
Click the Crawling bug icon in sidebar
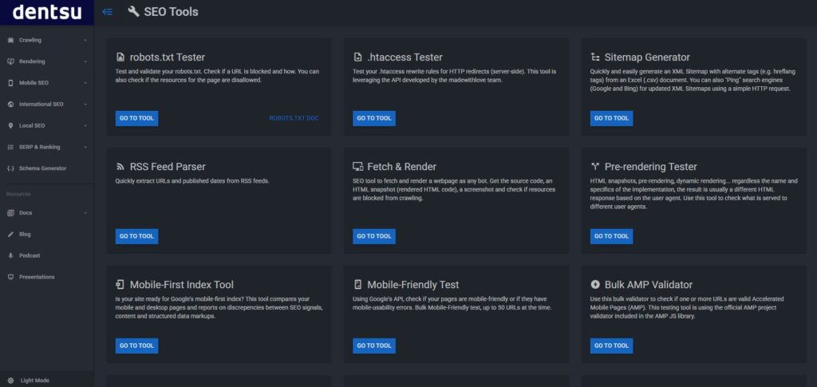pyautogui.click(x=11, y=40)
